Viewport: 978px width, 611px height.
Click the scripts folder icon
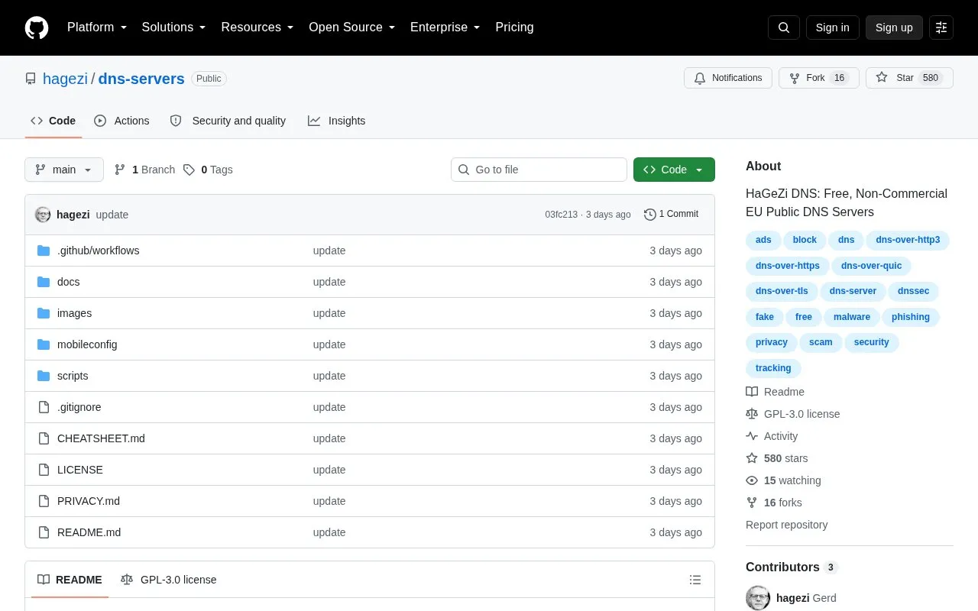point(44,376)
